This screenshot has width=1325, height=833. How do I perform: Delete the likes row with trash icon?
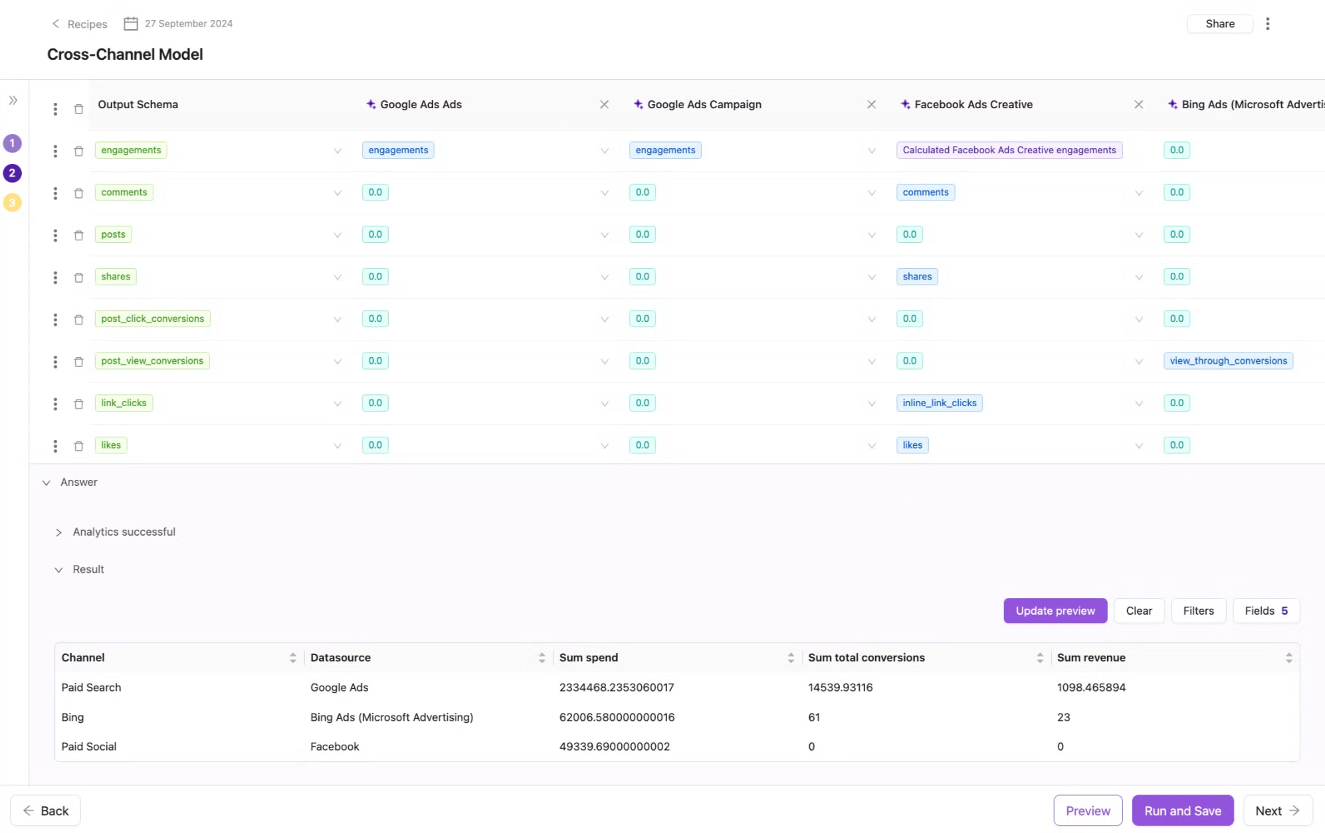point(78,446)
